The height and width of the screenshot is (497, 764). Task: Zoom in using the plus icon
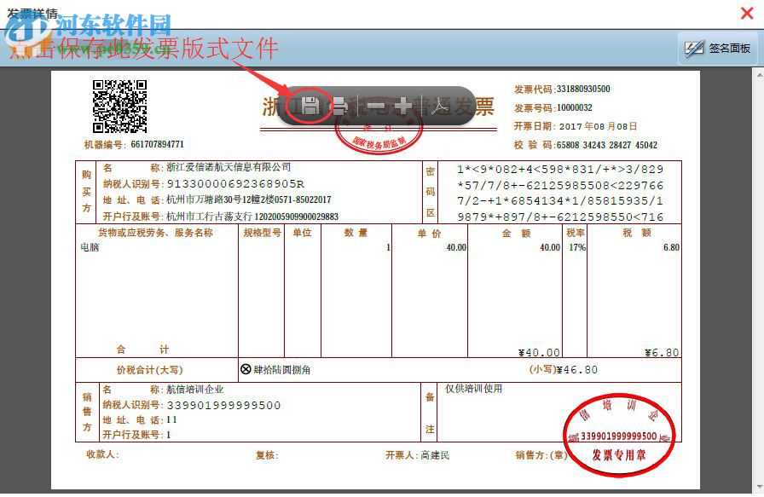[x=405, y=105]
